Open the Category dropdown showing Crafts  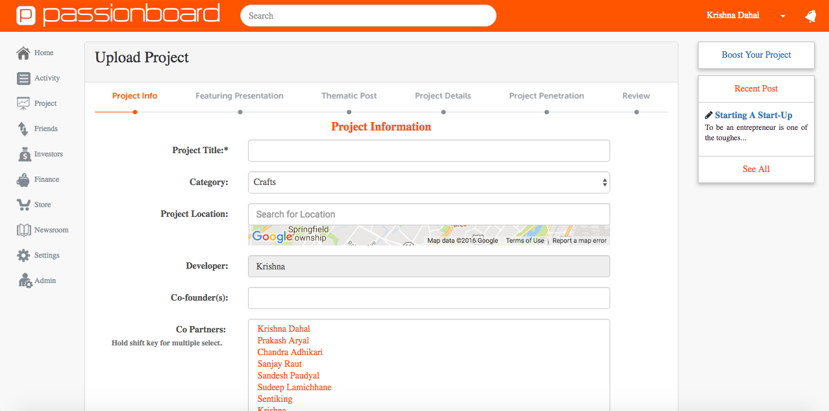click(x=429, y=182)
